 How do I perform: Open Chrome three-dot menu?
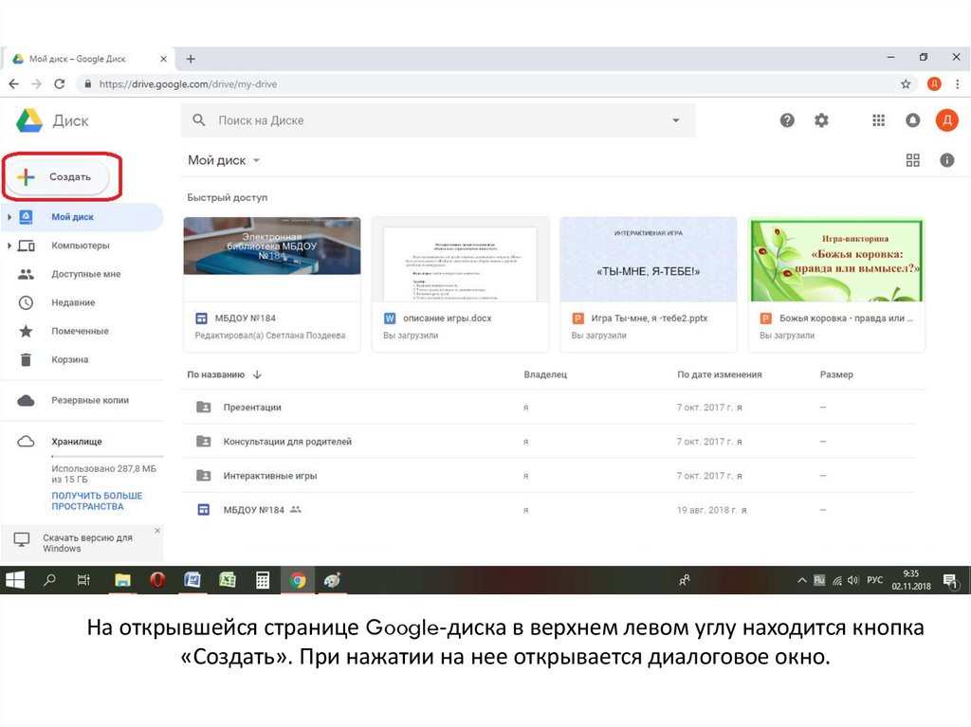(957, 84)
